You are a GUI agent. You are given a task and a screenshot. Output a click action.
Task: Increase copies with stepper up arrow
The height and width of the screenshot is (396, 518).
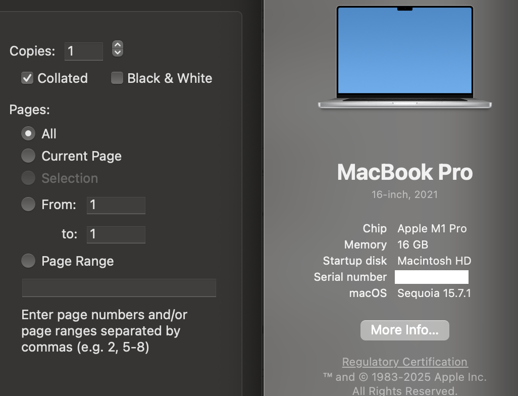coord(118,44)
